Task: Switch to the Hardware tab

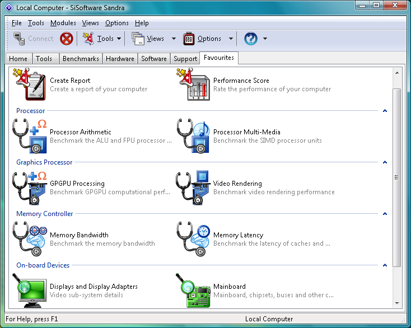Action: 120,59
